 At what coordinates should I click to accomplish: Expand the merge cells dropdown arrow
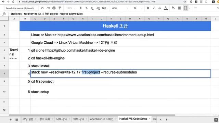[190, 8]
